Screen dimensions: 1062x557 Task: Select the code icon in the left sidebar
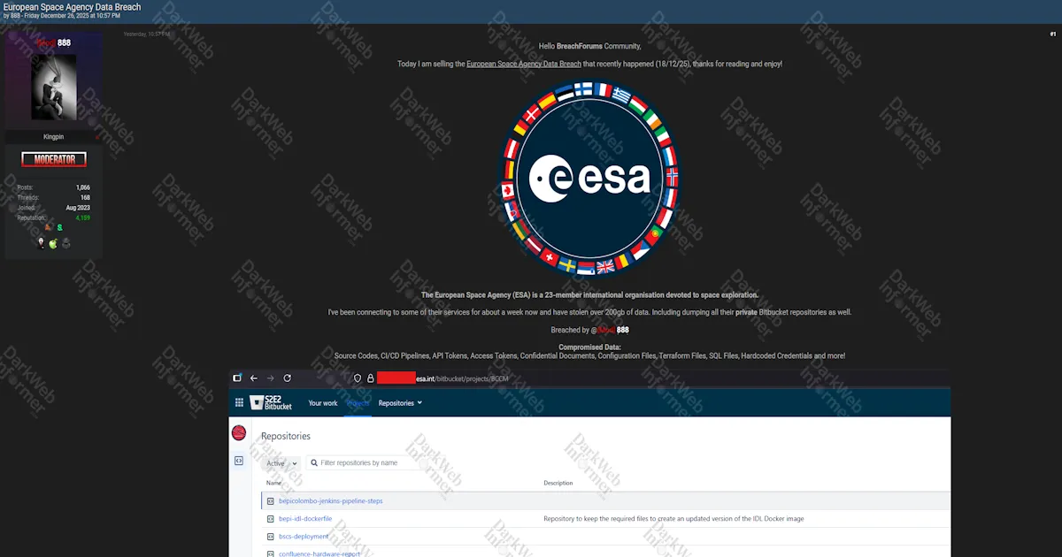pyautogui.click(x=238, y=461)
